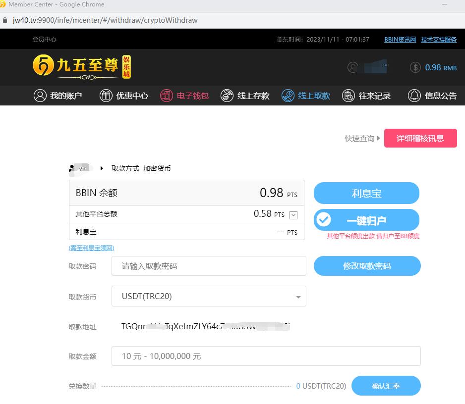Click the 优惠中心 gift icon

(106, 96)
